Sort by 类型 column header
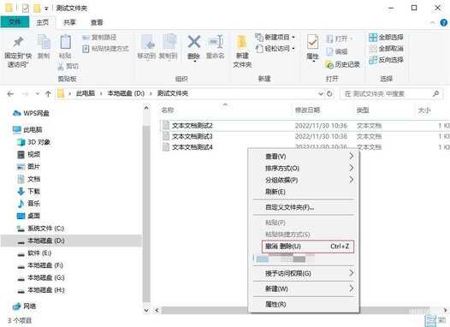This screenshot has width=450, height=327. coord(363,110)
